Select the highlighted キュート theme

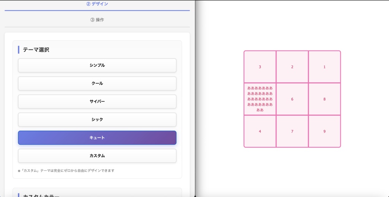97,138
